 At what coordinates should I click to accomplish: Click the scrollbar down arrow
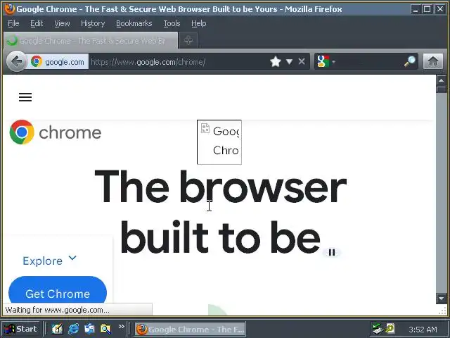[x=441, y=298]
